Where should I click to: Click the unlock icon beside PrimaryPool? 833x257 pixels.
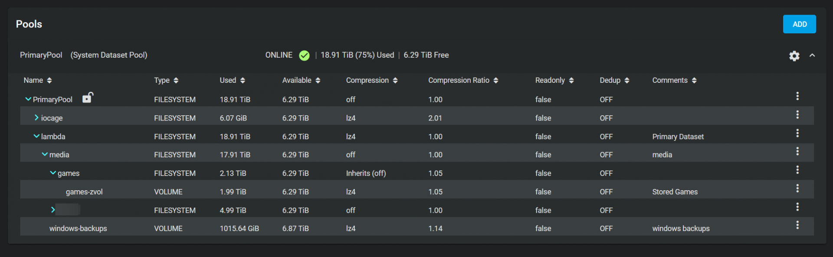tap(88, 98)
